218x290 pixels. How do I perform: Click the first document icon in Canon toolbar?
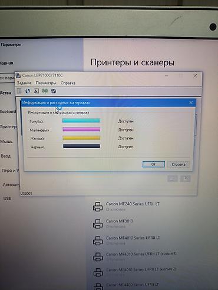tap(19, 91)
